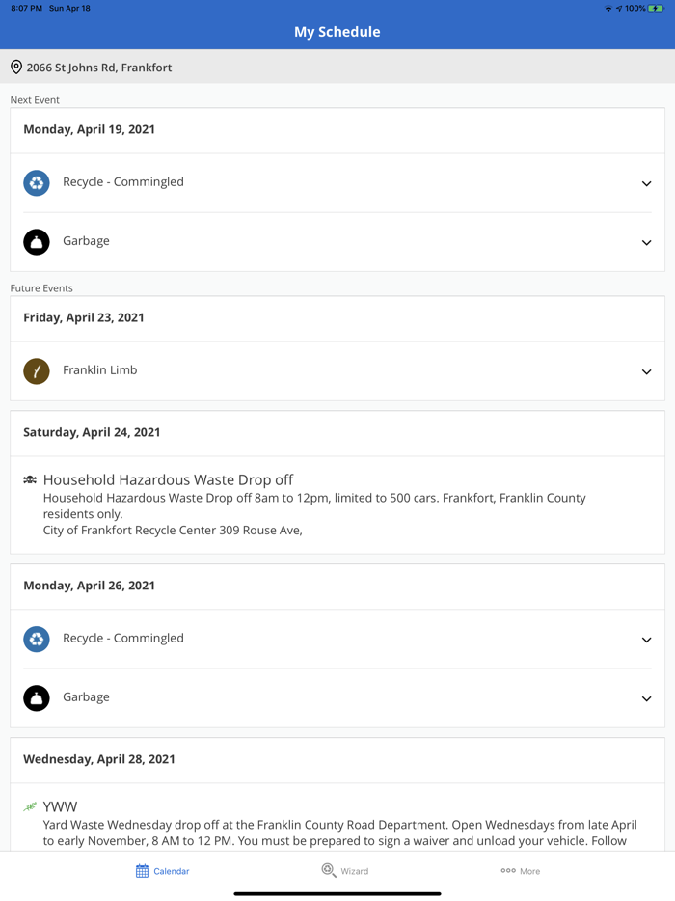Open Household Hazardous Waste Drop off event
Viewport: 675px width, 901px height.
point(168,480)
